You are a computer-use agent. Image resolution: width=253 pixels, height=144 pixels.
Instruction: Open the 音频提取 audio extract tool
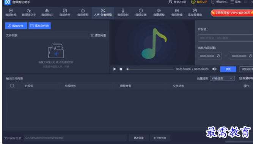(x=83, y=12)
